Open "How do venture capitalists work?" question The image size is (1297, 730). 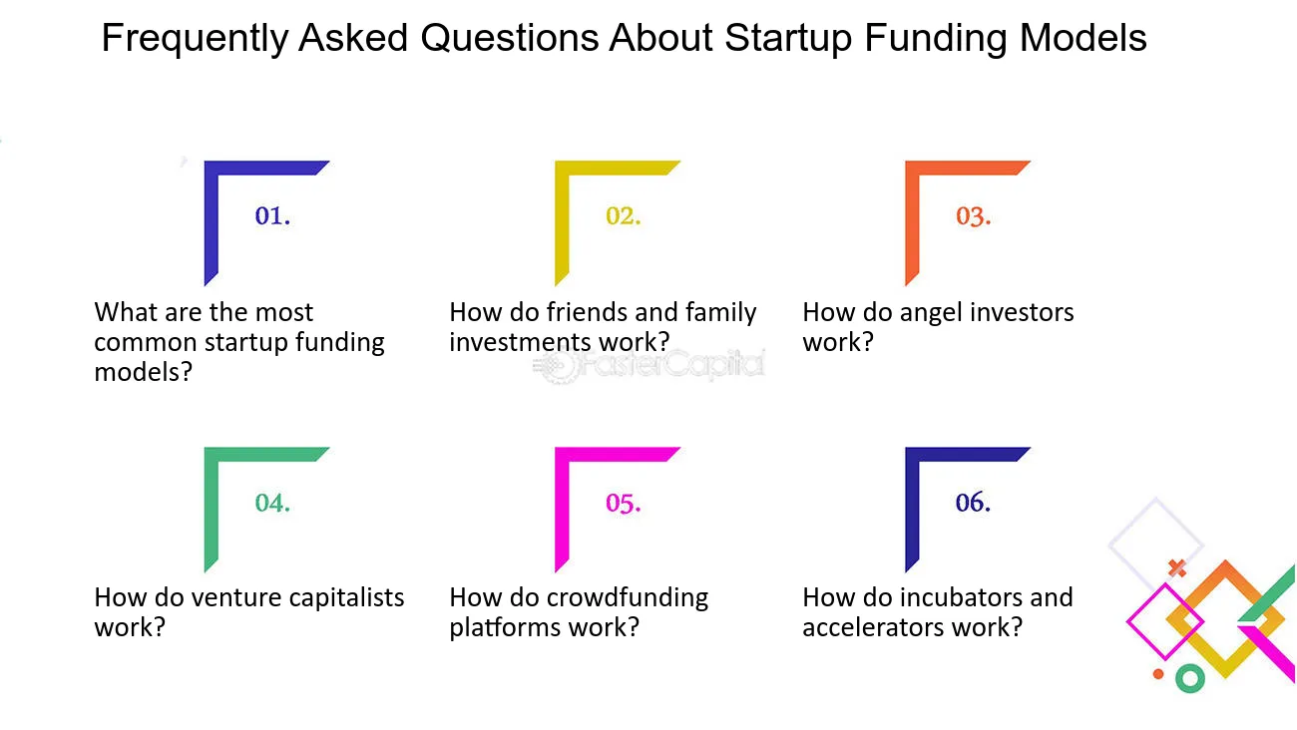pyautogui.click(x=249, y=612)
